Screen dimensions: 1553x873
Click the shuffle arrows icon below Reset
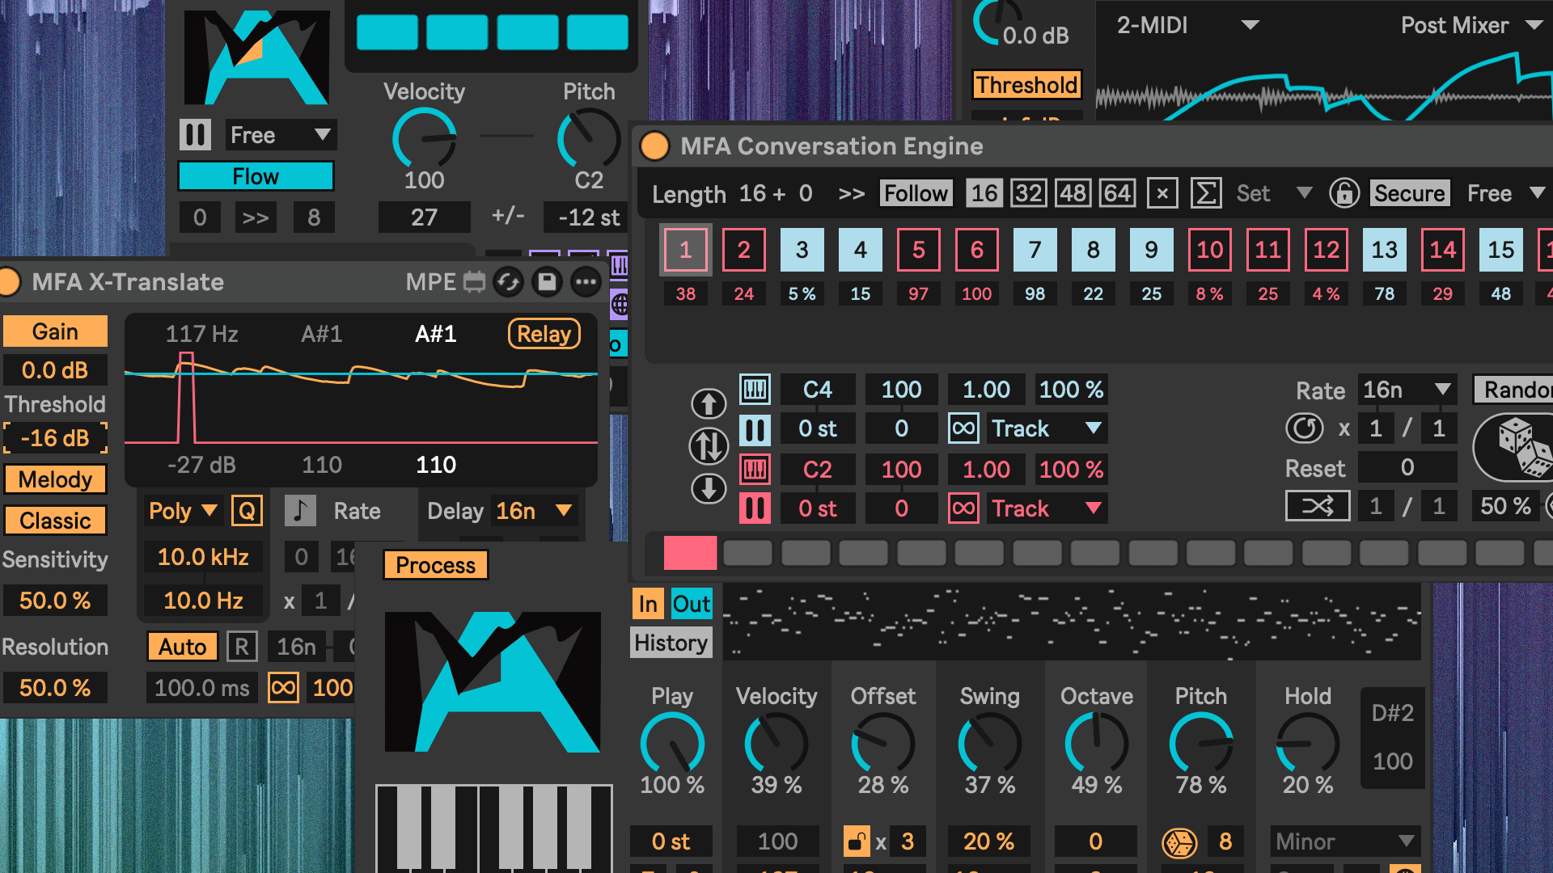(x=1317, y=507)
